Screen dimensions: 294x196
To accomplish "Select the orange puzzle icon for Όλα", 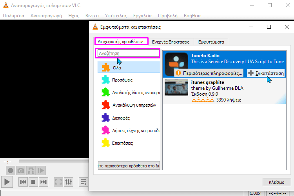I will click(106, 67).
